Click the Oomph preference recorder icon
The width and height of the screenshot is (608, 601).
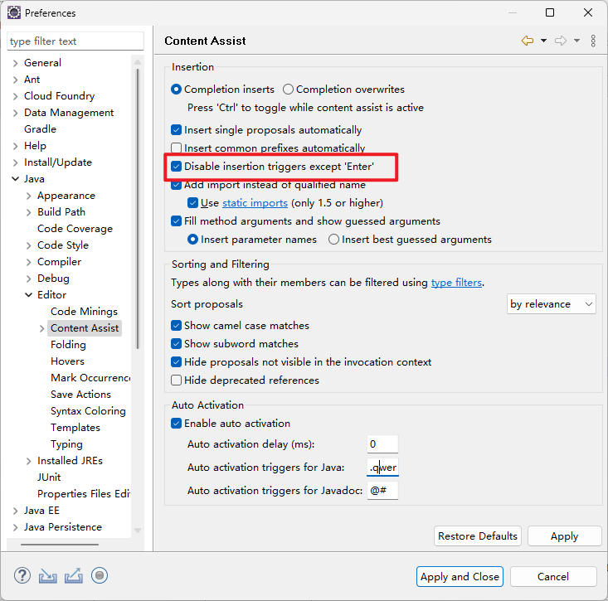100,575
